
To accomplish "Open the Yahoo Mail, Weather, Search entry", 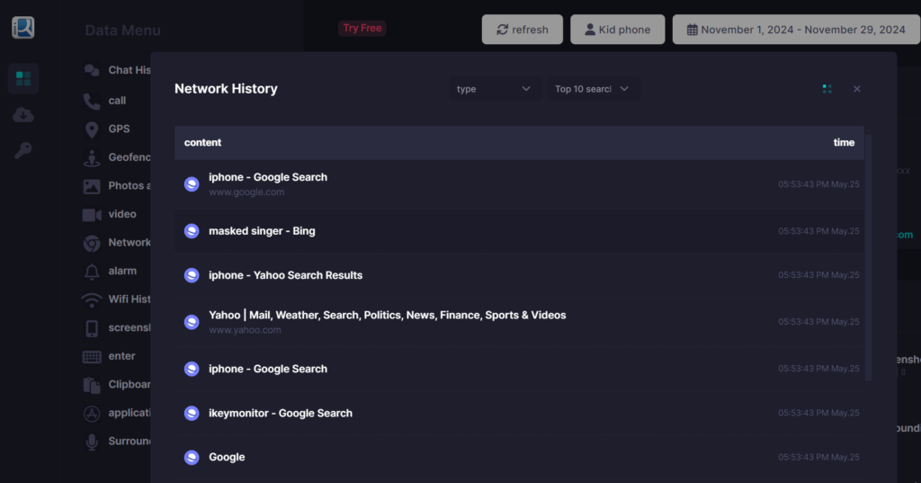I will click(x=519, y=321).
